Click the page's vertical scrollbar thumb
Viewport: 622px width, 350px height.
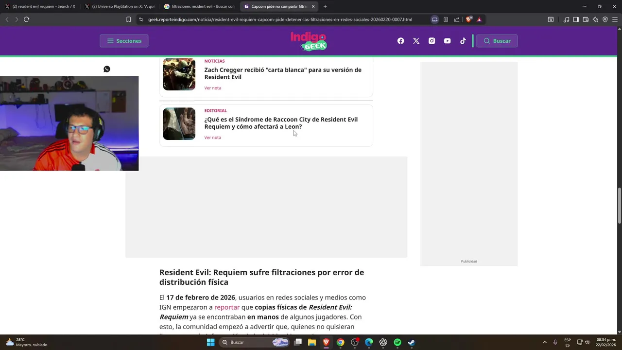pos(619,206)
